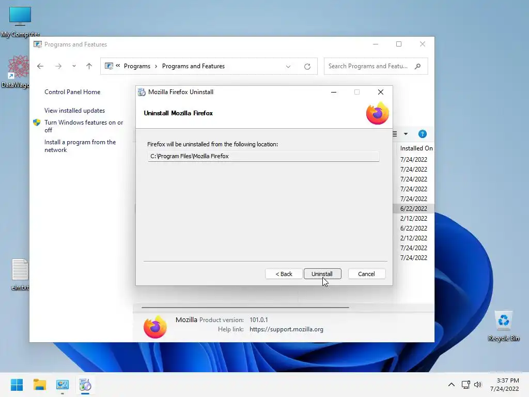Close the Mozilla Firefox Uninstall dialog

pyautogui.click(x=381, y=92)
